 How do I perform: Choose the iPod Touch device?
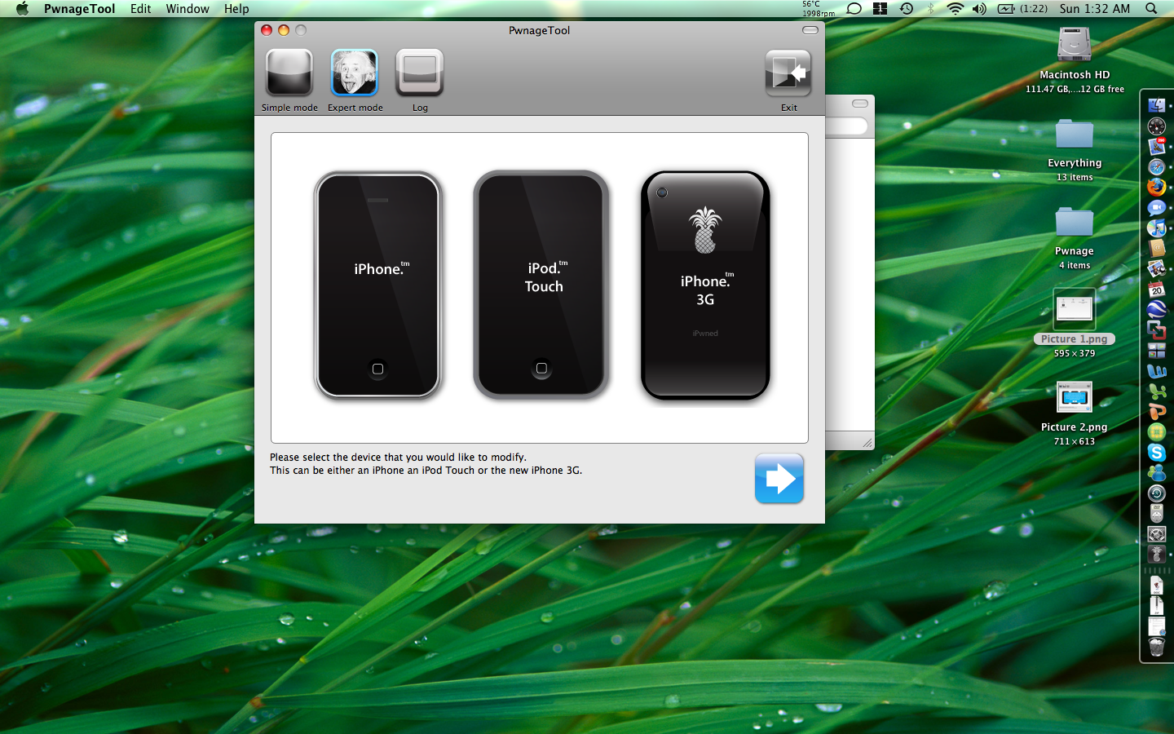pyautogui.click(x=541, y=285)
